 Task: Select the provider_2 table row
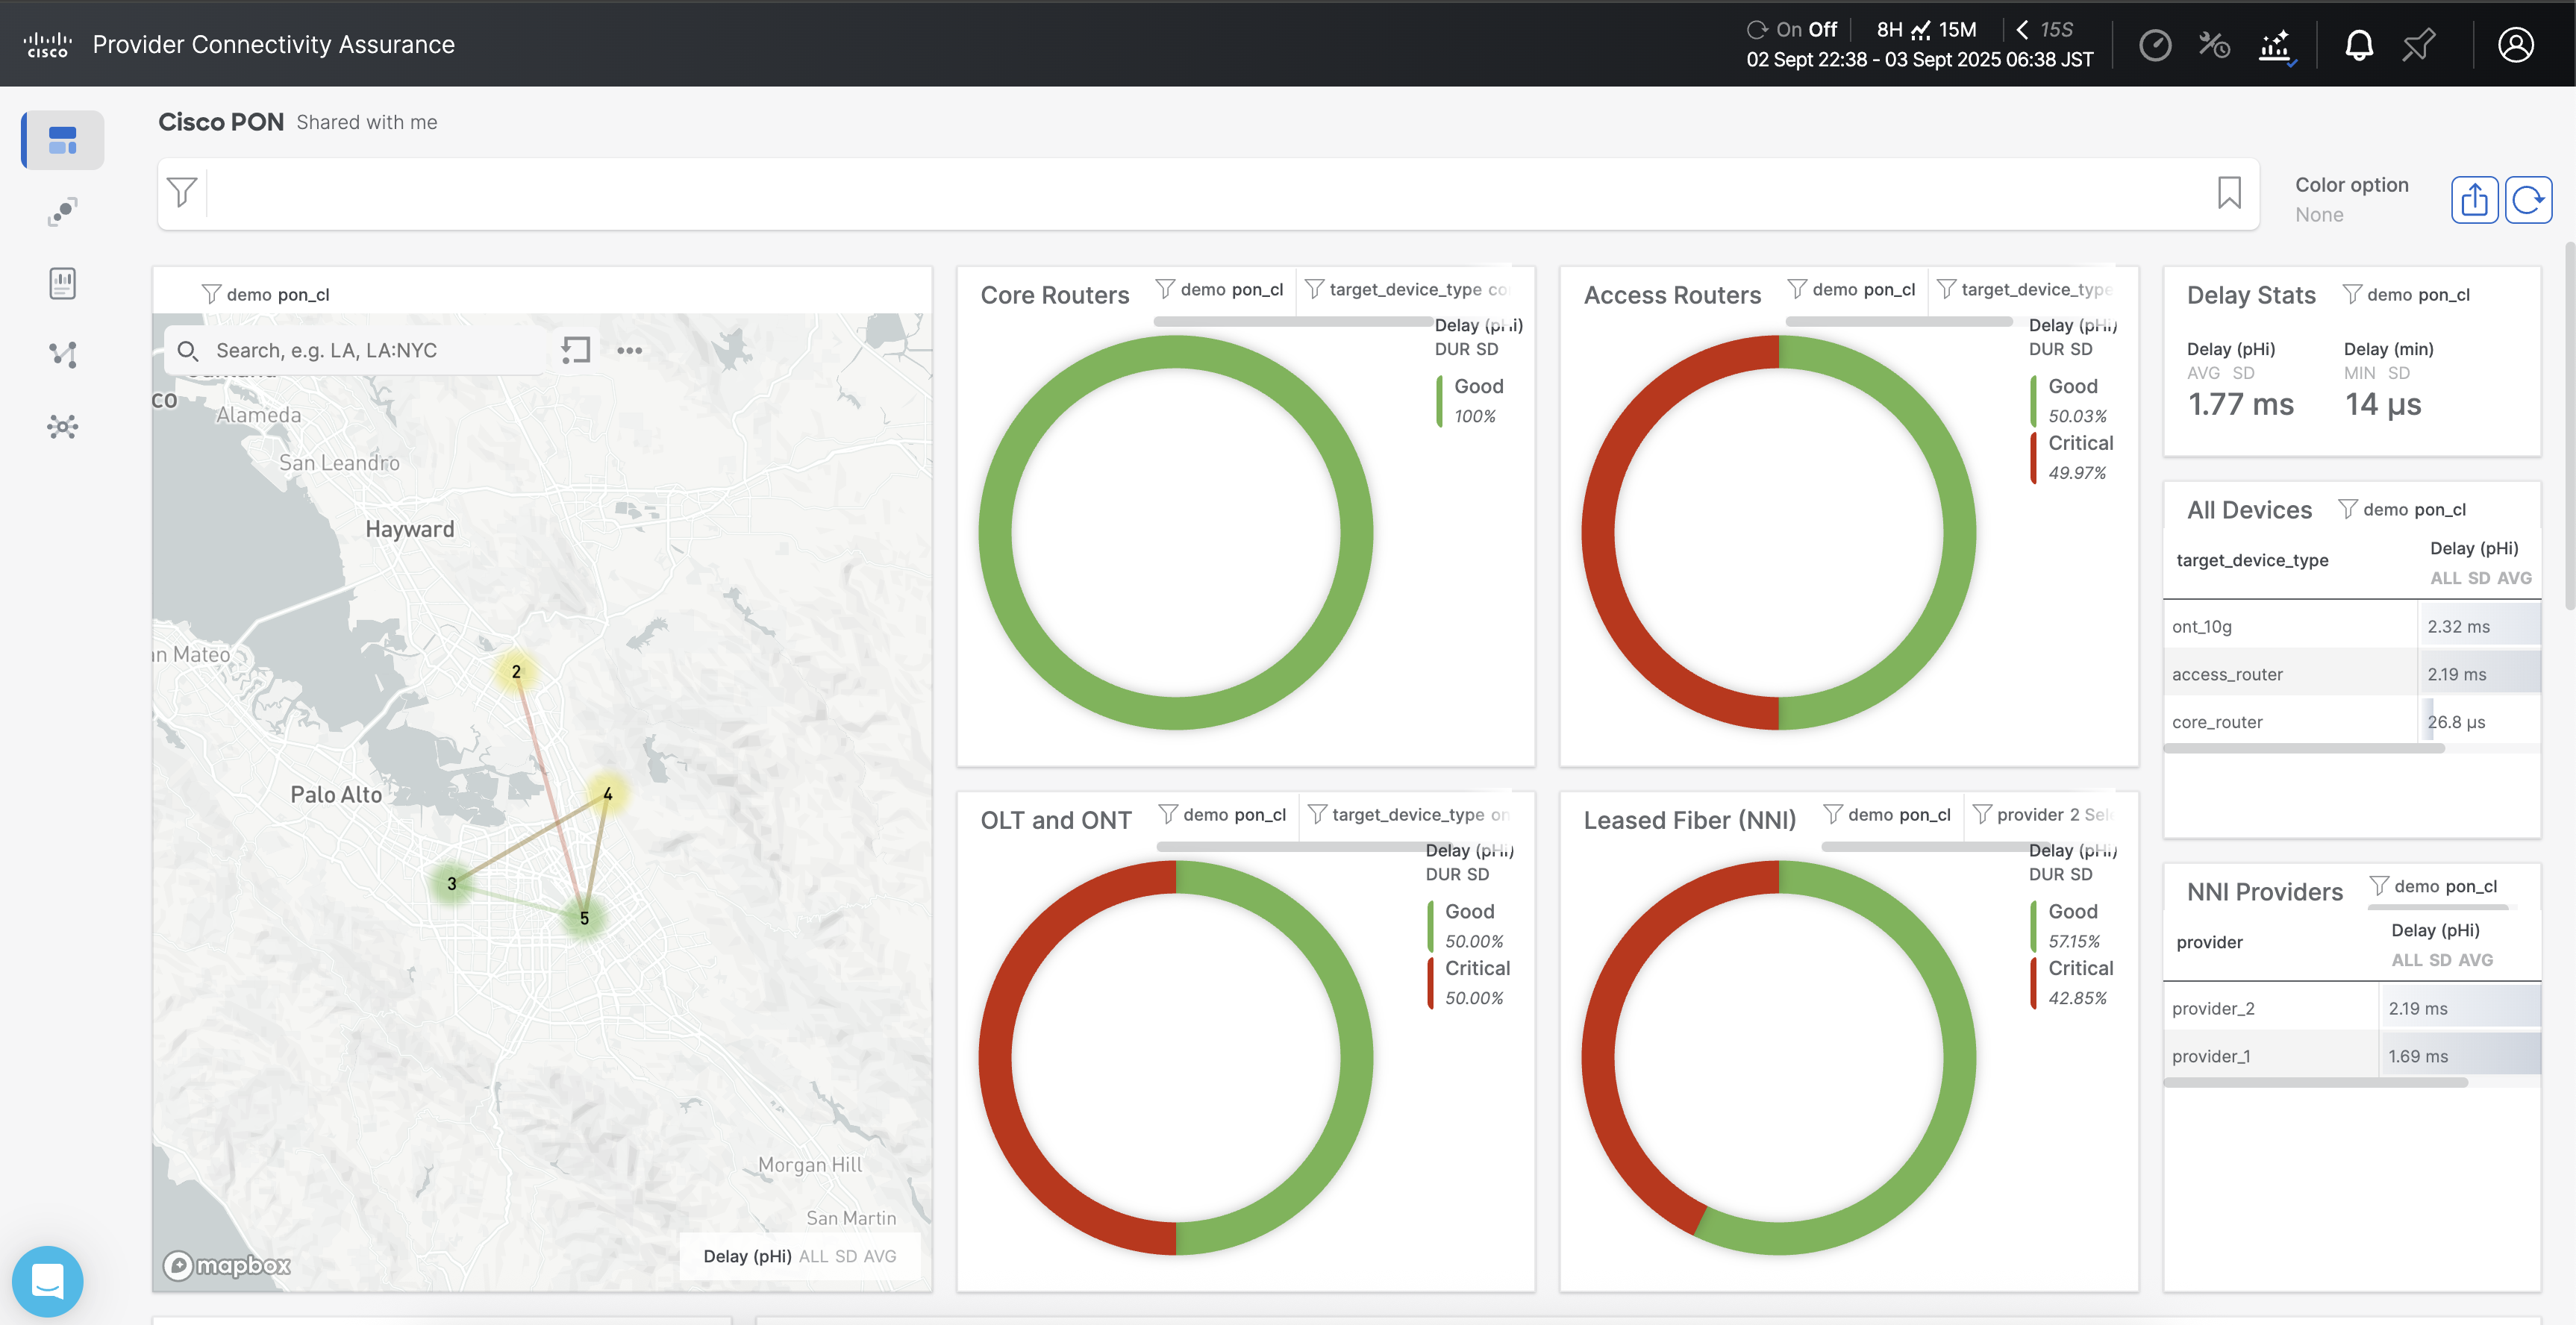(x=2351, y=1008)
